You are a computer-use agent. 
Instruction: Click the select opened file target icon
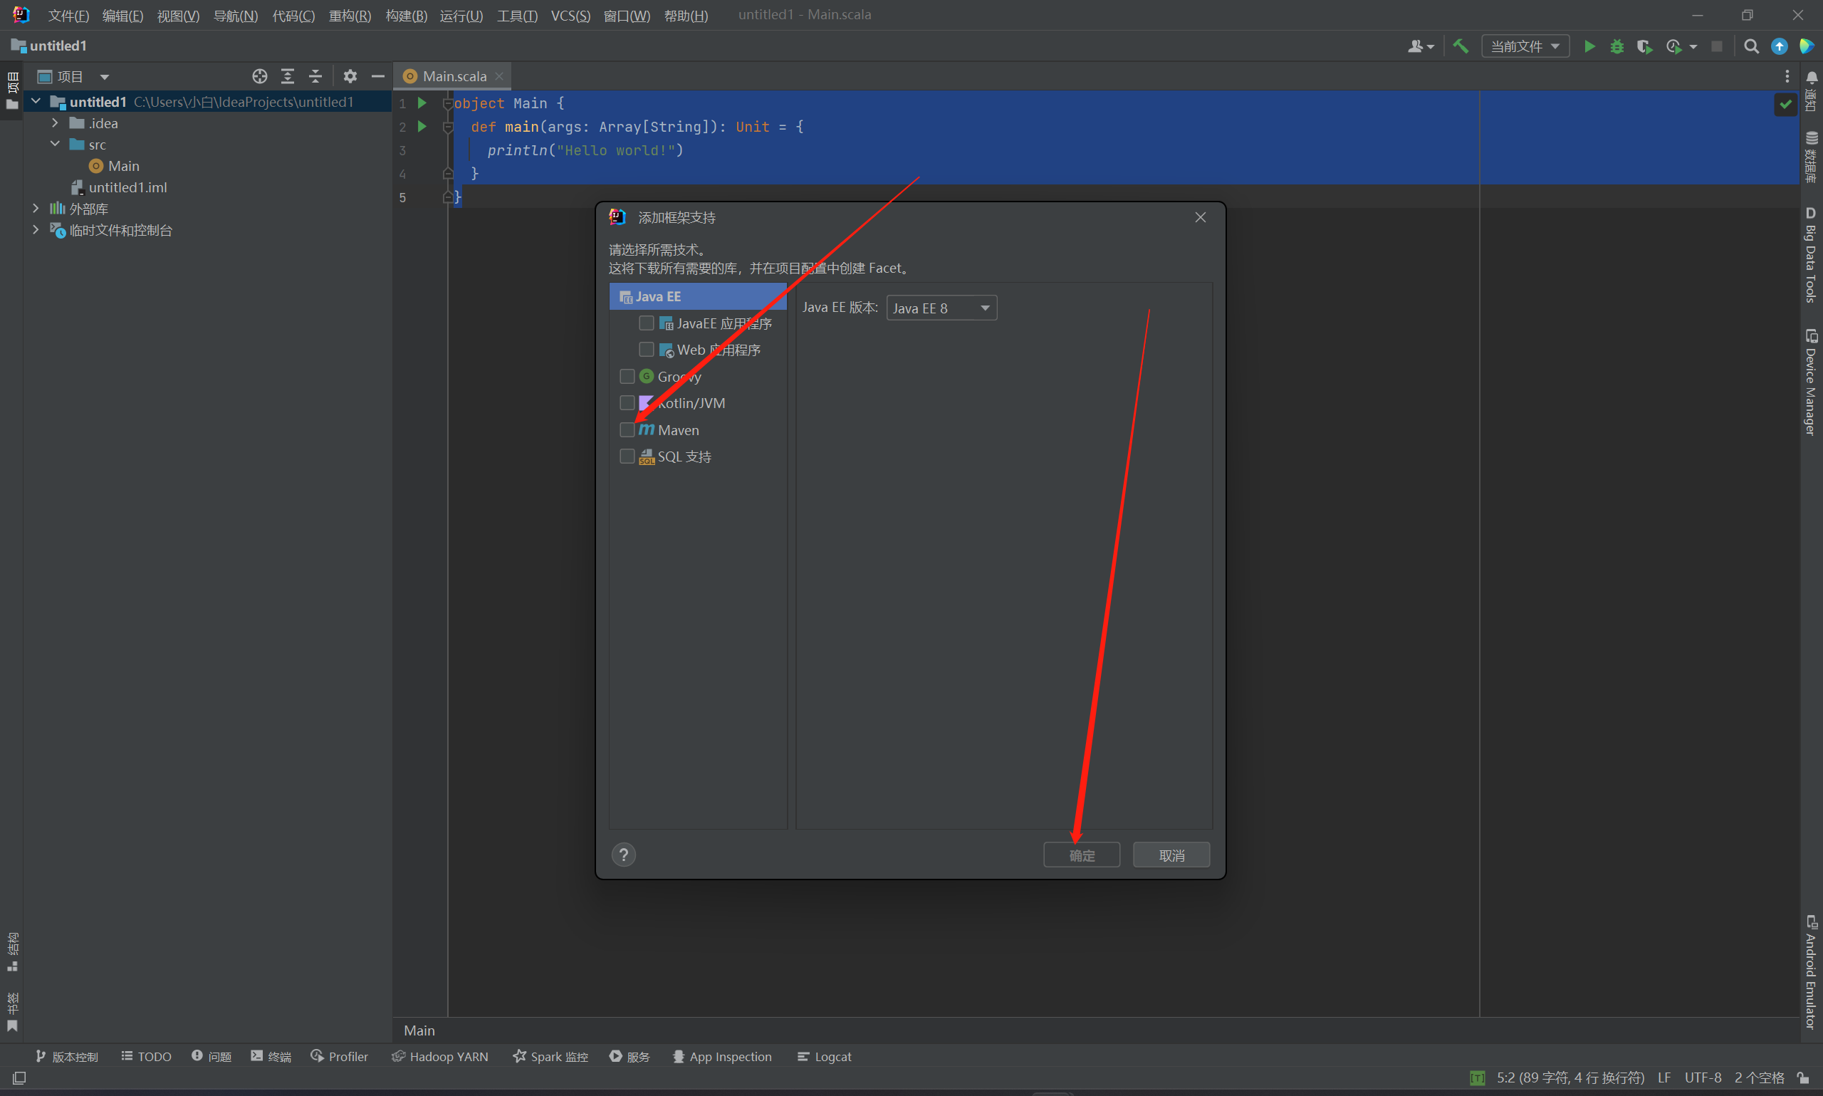tap(259, 76)
